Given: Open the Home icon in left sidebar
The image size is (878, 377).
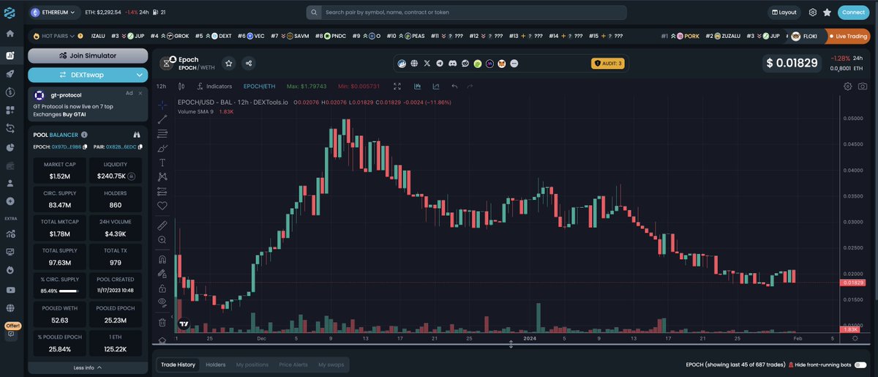Looking at the screenshot, I should click(x=10, y=34).
